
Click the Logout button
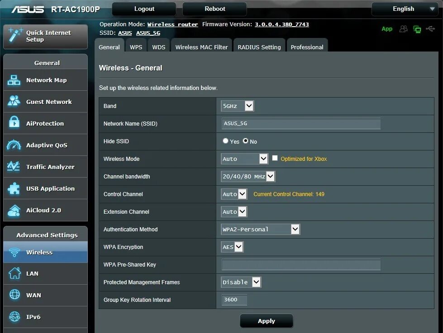tap(144, 9)
